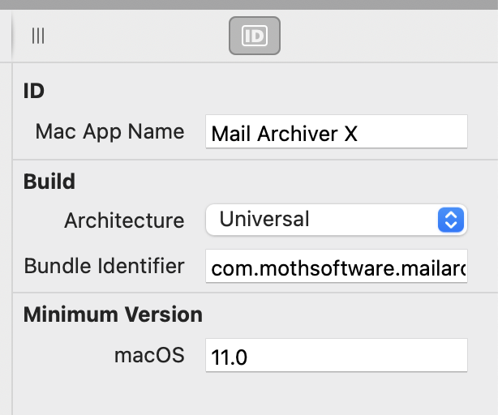Click the Bundle Identifier label
This screenshot has width=498, height=415.
[x=104, y=266]
